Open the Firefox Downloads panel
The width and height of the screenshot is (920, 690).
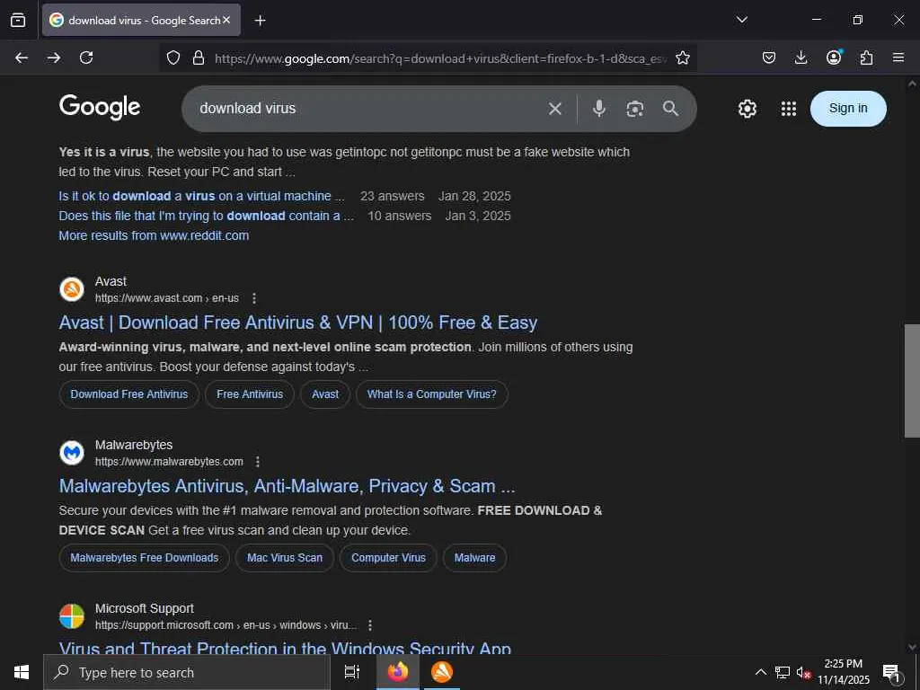point(801,57)
